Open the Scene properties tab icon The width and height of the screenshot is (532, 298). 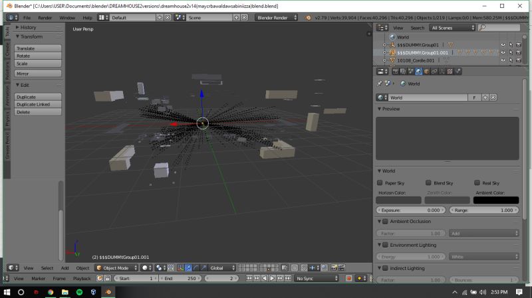[410, 71]
